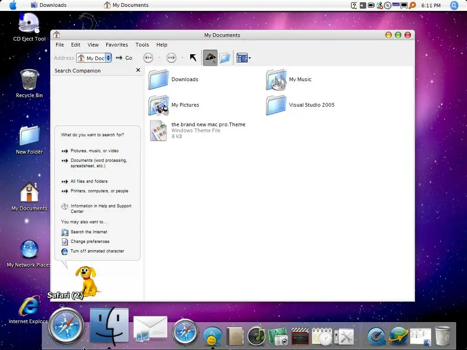Image resolution: width=467 pixels, height=350 pixels.
Task: Open the Forward history dropdown arrow
Action: pos(182,58)
